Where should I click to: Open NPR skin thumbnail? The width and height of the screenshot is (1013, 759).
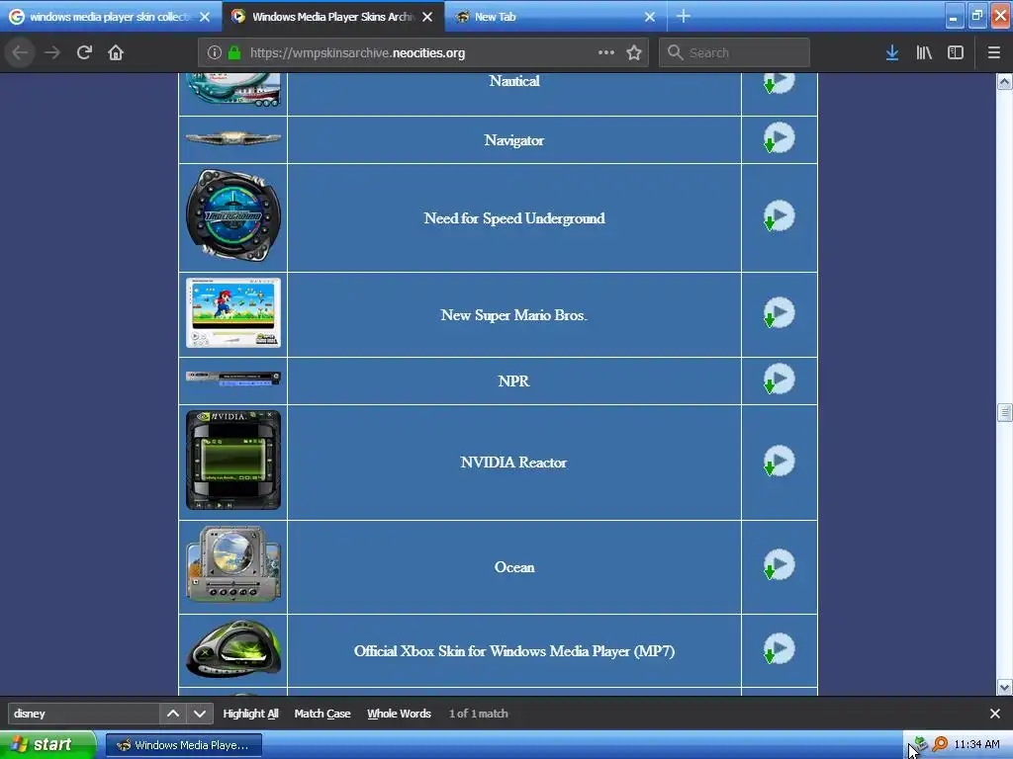[x=233, y=379]
